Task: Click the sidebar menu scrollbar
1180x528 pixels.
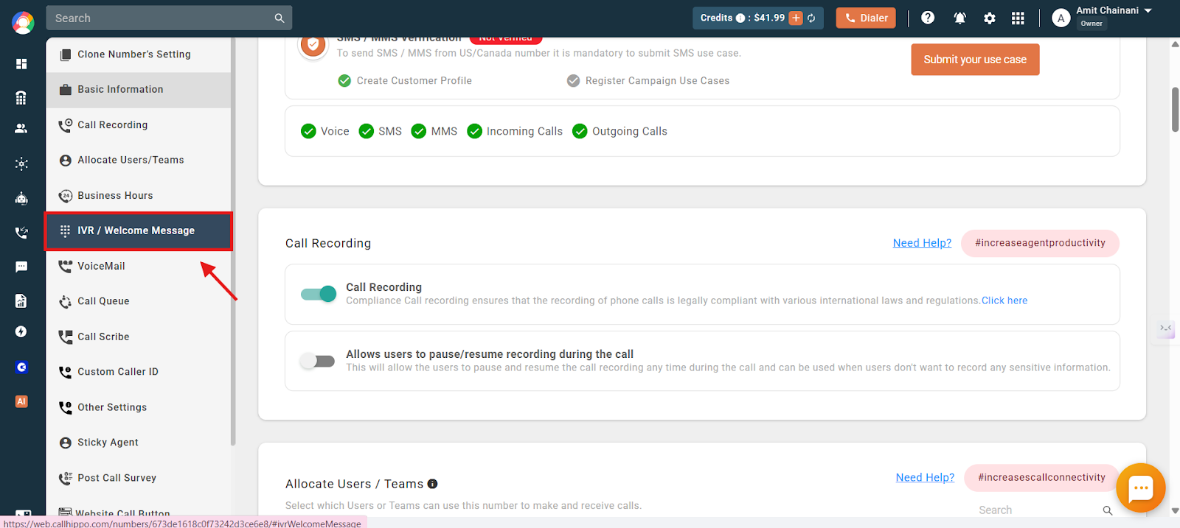Action: 233,242
